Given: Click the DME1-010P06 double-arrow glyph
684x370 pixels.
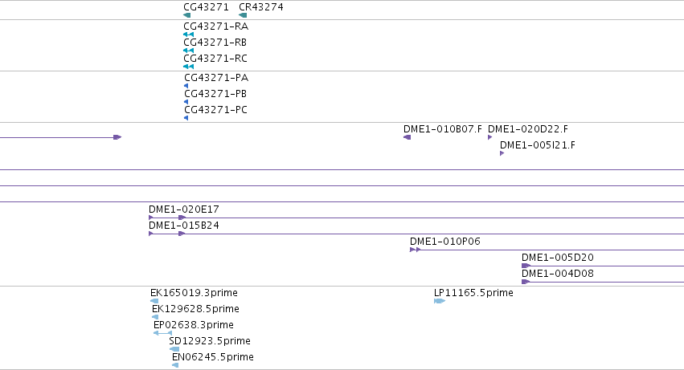Looking at the screenshot, I should (416, 250).
